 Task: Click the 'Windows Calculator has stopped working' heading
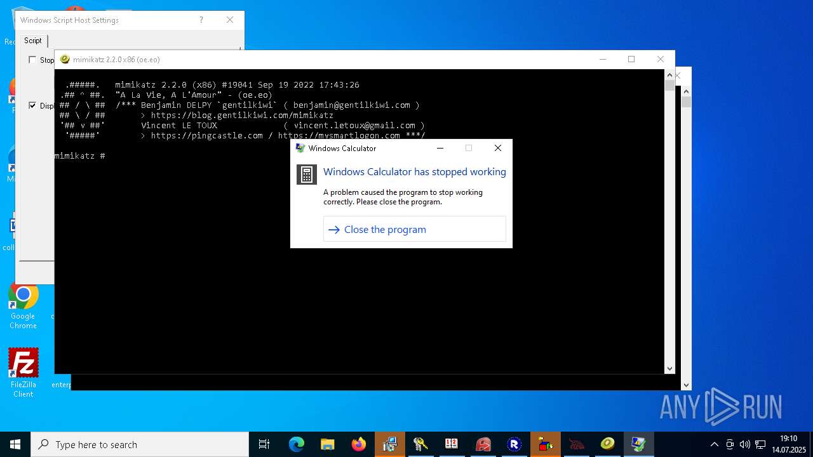pos(415,172)
